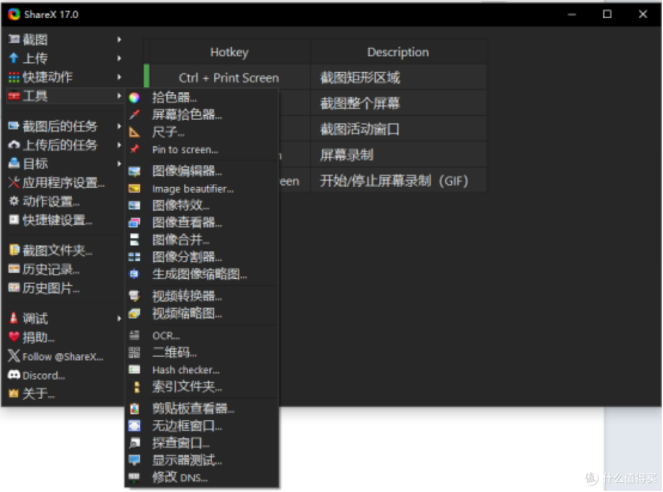Open the OCR tool icon

tap(134, 335)
